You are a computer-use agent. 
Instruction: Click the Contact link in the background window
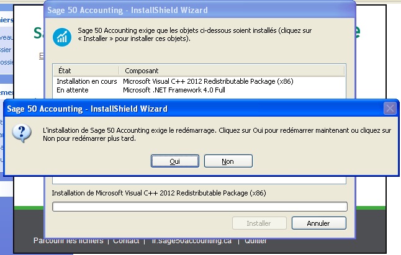pos(126,241)
